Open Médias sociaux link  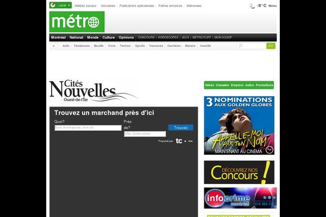(x=85, y=6)
